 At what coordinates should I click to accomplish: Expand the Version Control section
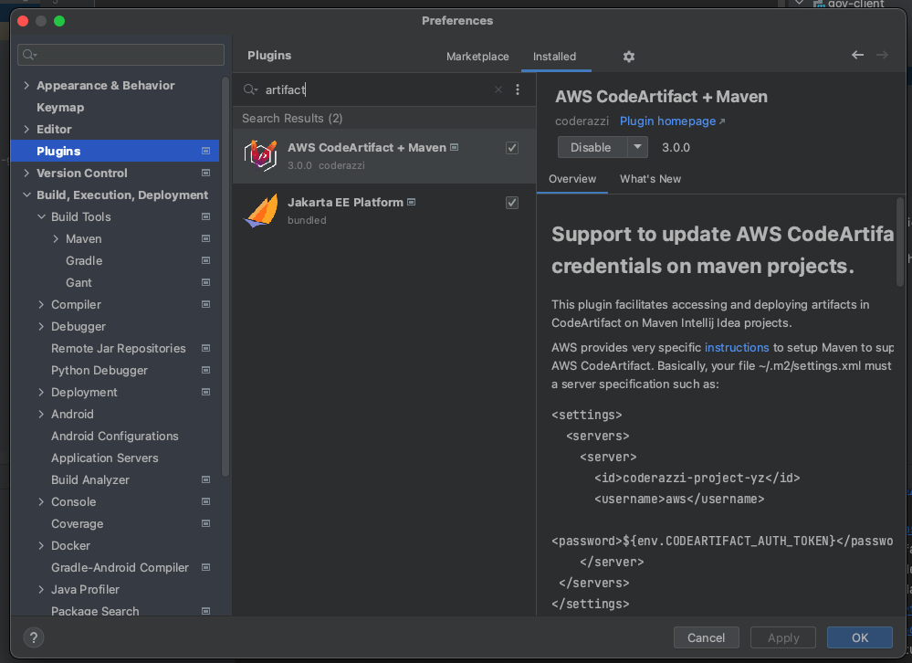coord(26,173)
